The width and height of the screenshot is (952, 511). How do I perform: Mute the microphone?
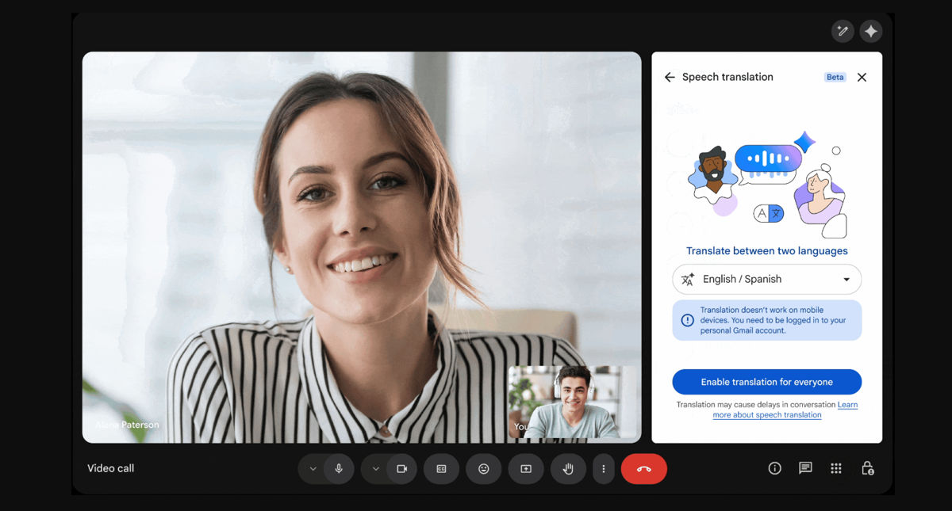tap(339, 469)
